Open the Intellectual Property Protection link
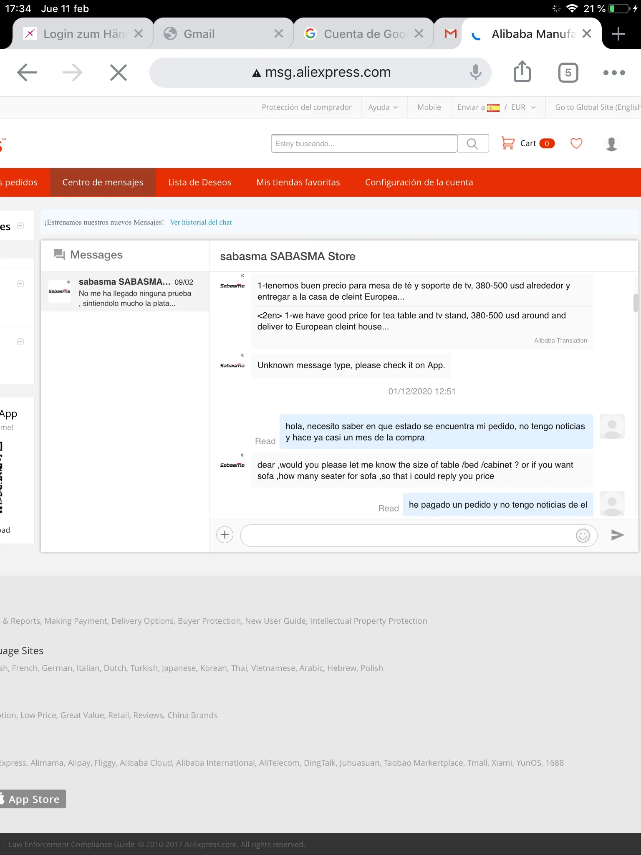 368,621
